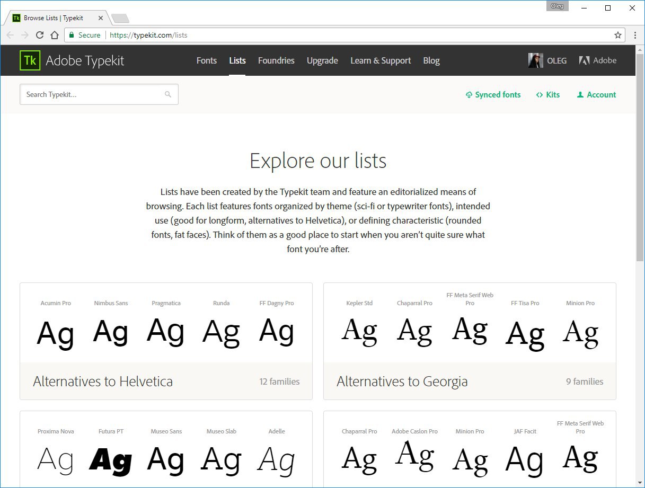Click the JAF Facit Ag sample

coord(525,461)
